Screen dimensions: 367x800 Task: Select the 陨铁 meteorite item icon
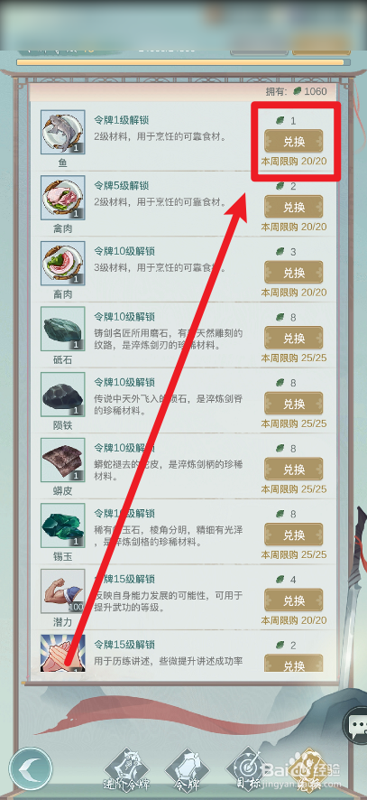tap(63, 395)
